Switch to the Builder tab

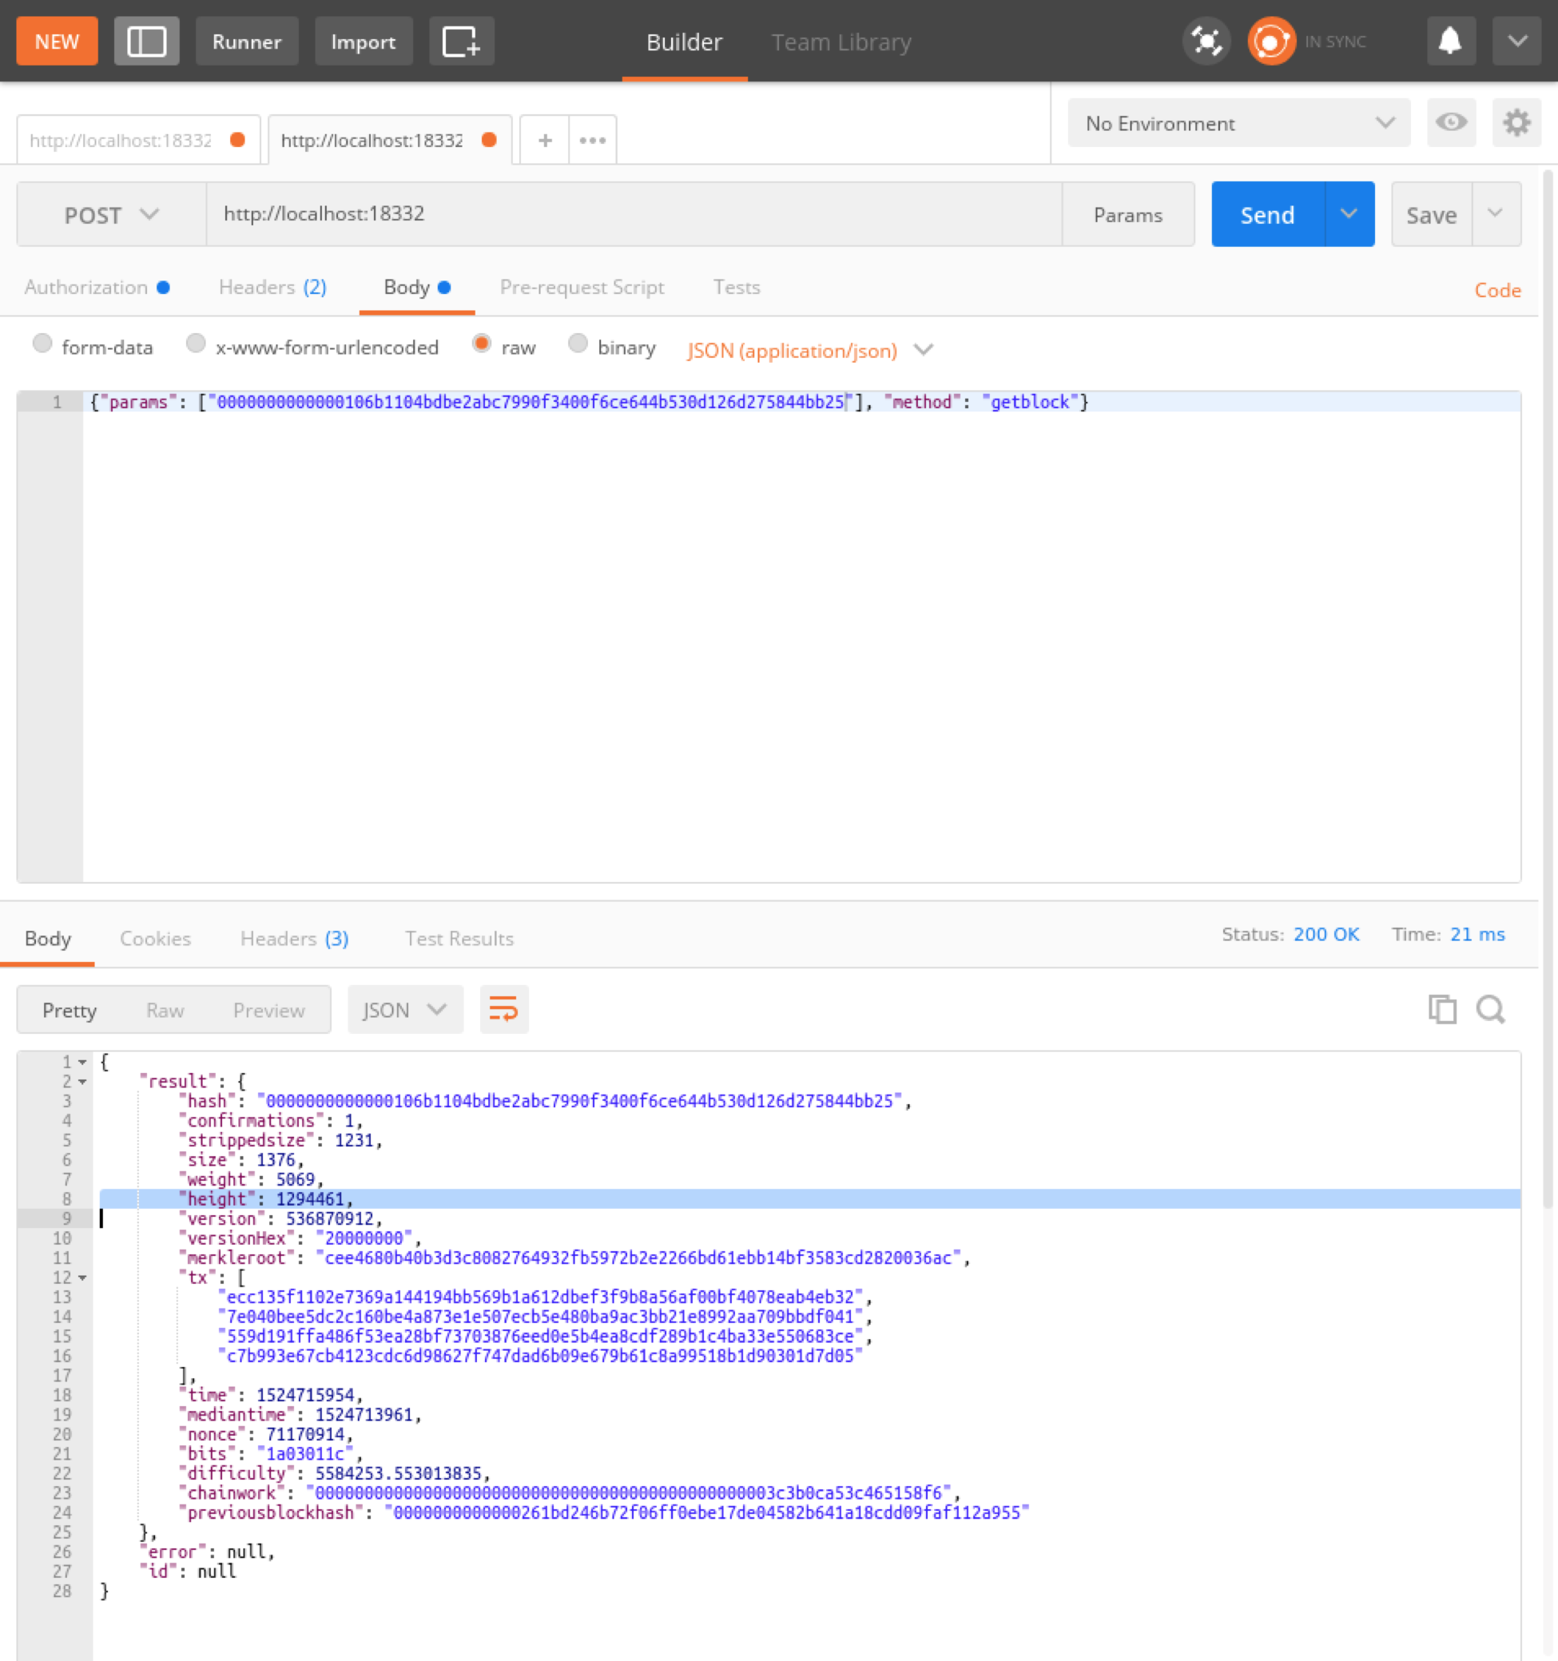(684, 42)
